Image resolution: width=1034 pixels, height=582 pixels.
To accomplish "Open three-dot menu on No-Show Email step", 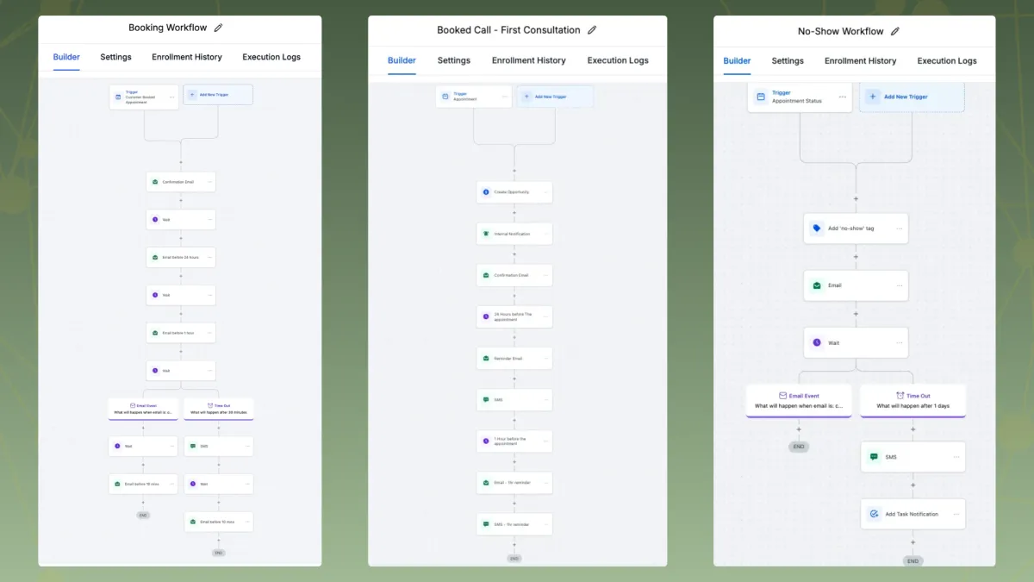I will tap(899, 285).
